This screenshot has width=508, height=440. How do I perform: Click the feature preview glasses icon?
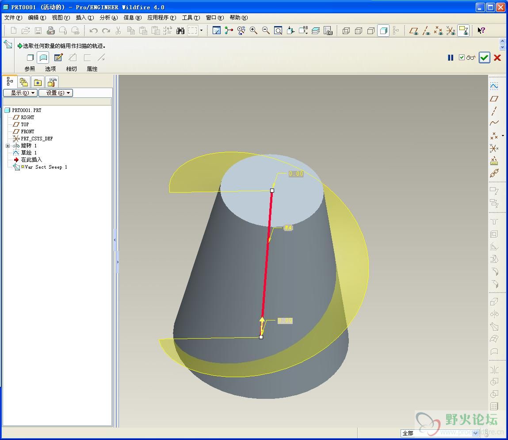point(471,58)
